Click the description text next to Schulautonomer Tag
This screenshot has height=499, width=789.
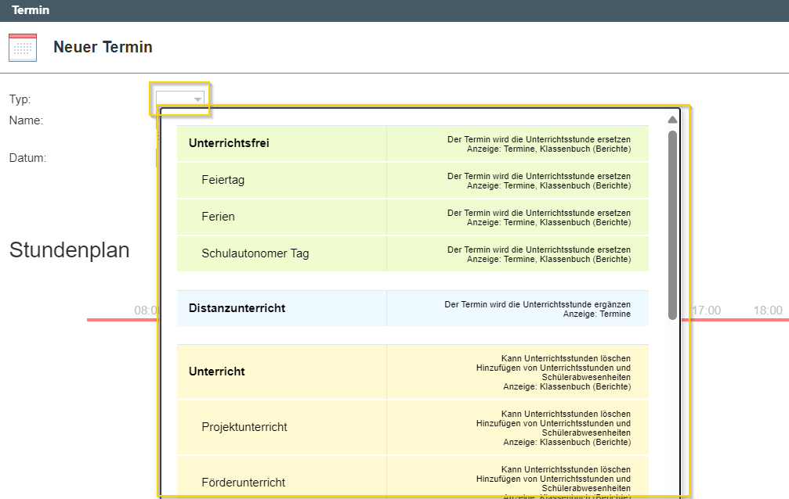click(539, 254)
